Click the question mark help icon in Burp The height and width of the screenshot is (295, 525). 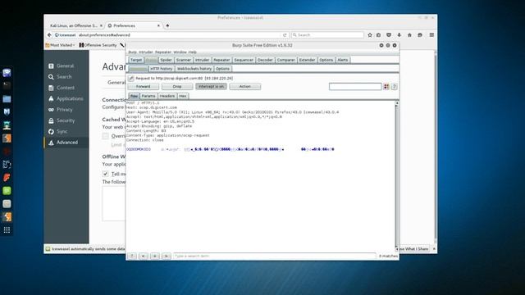[x=394, y=87]
